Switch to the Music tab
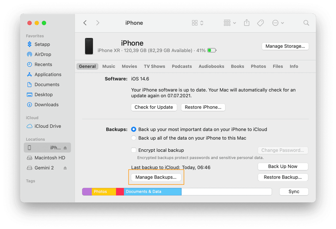 pyautogui.click(x=109, y=66)
